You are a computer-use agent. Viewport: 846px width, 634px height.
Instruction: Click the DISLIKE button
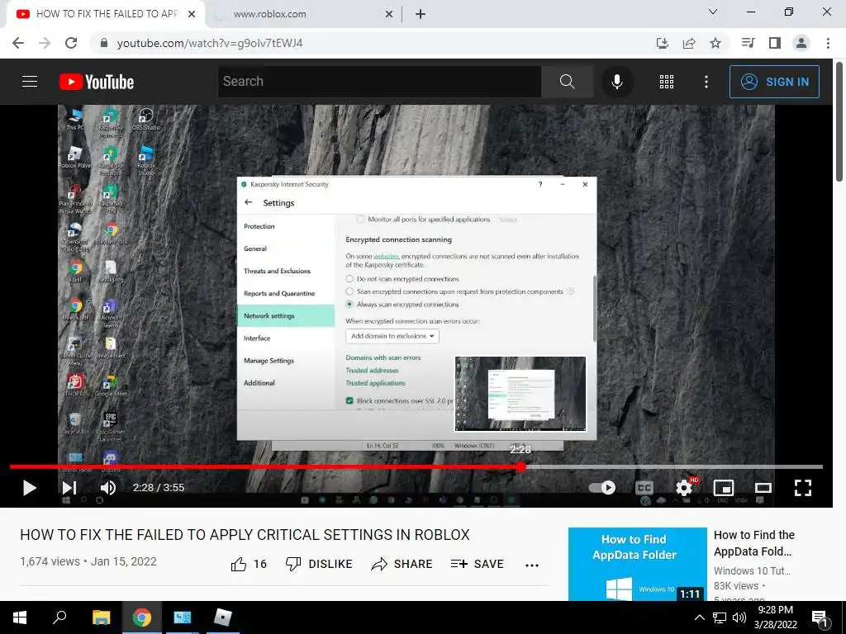318,564
